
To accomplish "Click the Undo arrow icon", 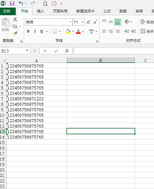I will click(21, 3).
